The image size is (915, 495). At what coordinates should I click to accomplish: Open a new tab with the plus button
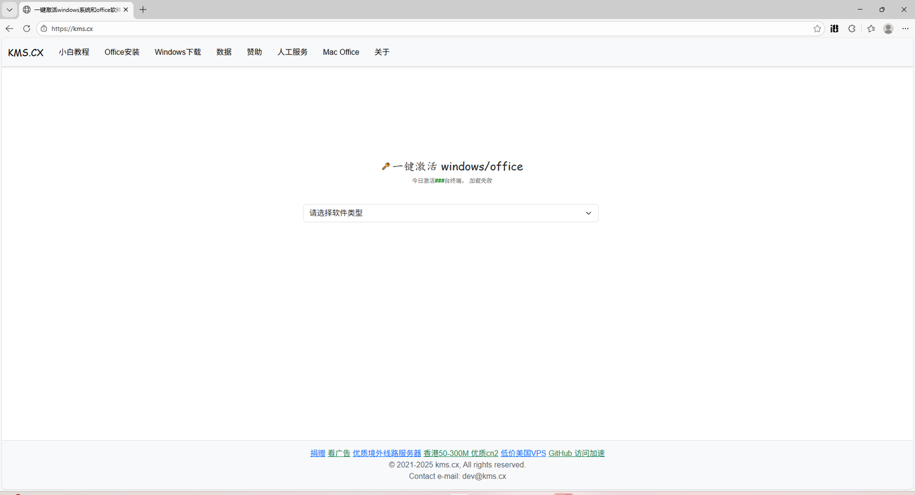point(143,10)
